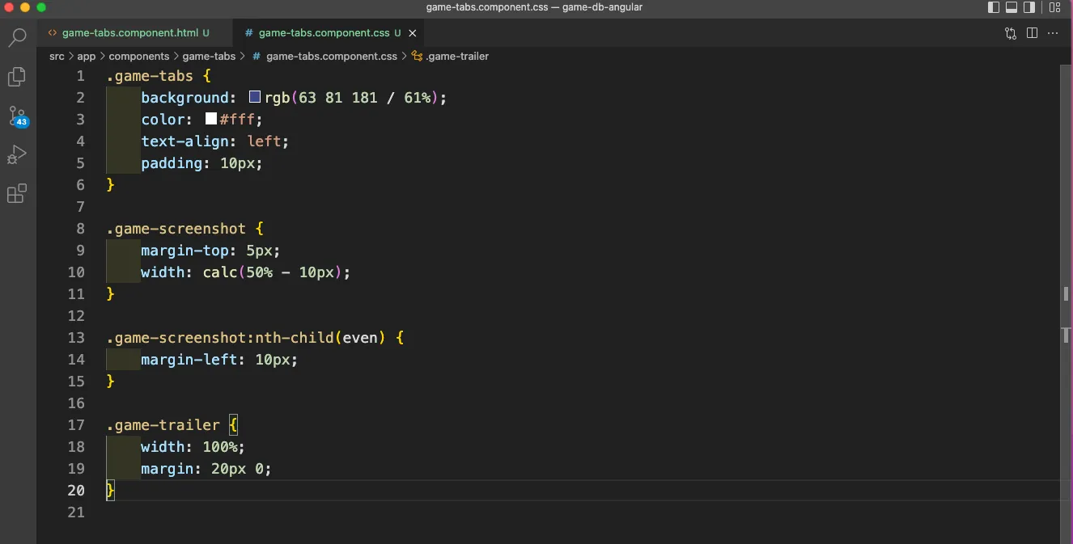Open the .game-trailer symbol breadcrumb
The width and height of the screenshot is (1073, 544).
(450, 56)
